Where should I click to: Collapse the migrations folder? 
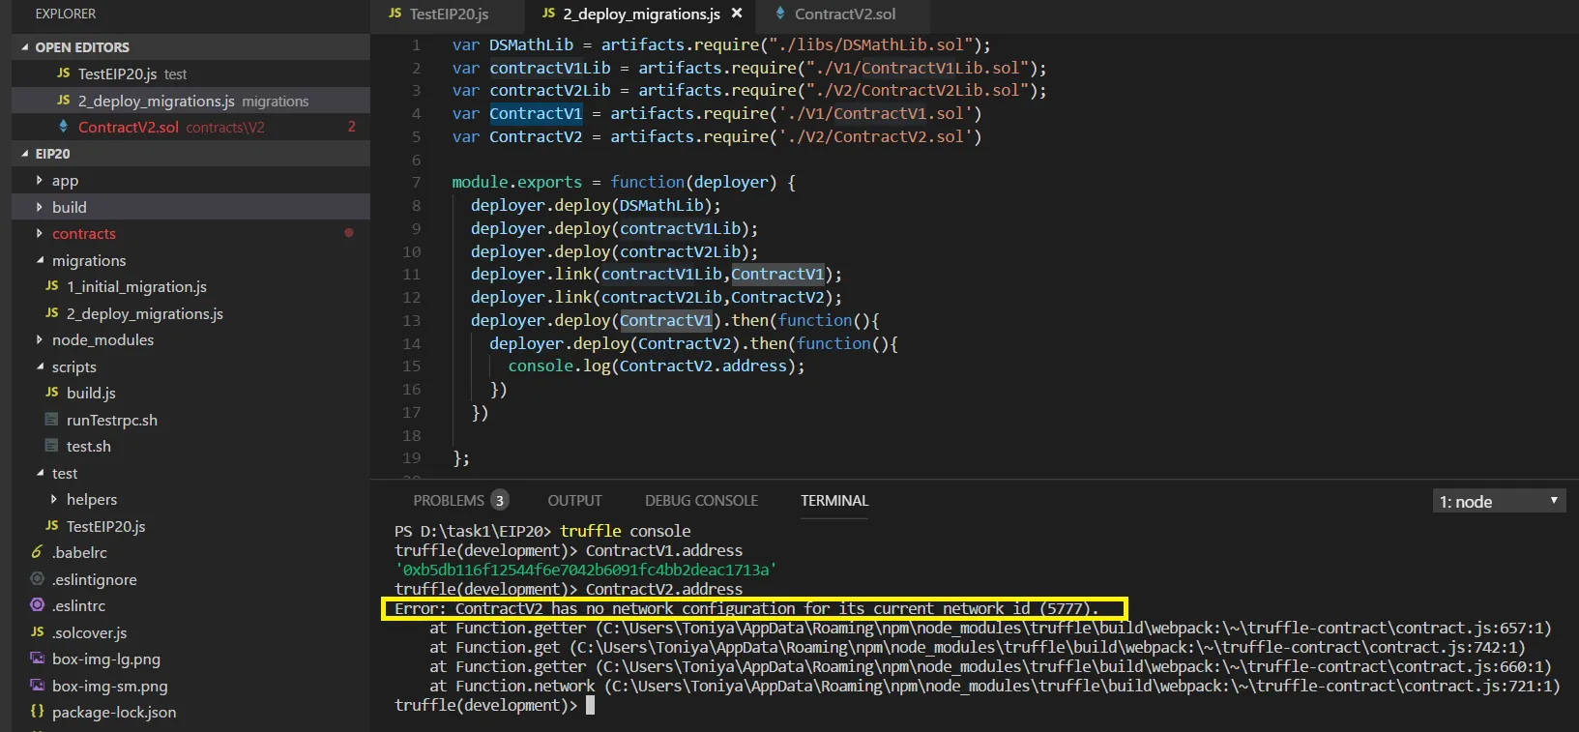[x=40, y=260]
